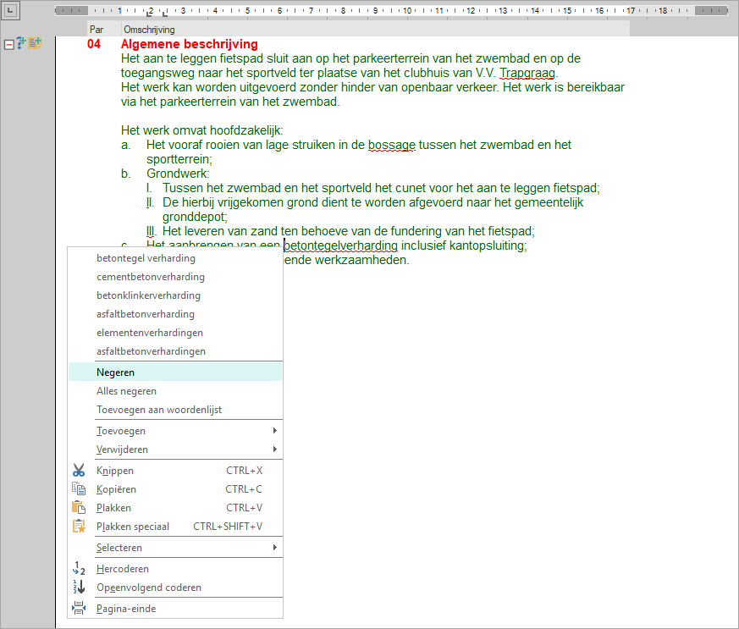
Task: Click the word 'sportterrein;'
Action: (179, 159)
